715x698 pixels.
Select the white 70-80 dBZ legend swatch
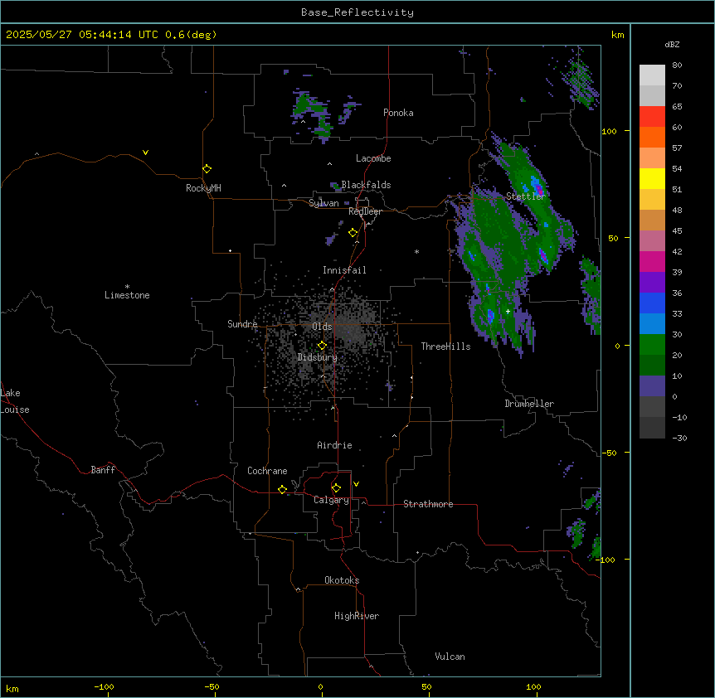coord(652,75)
